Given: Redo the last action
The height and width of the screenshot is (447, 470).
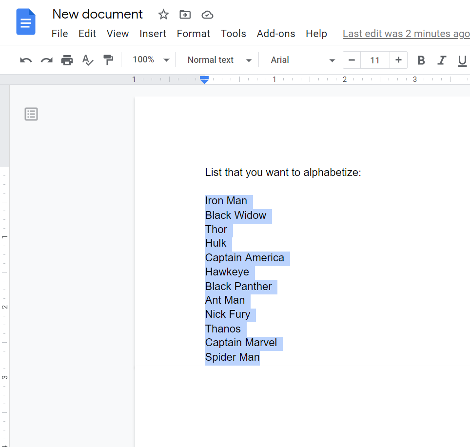Looking at the screenshot, I should coord(46,60).
